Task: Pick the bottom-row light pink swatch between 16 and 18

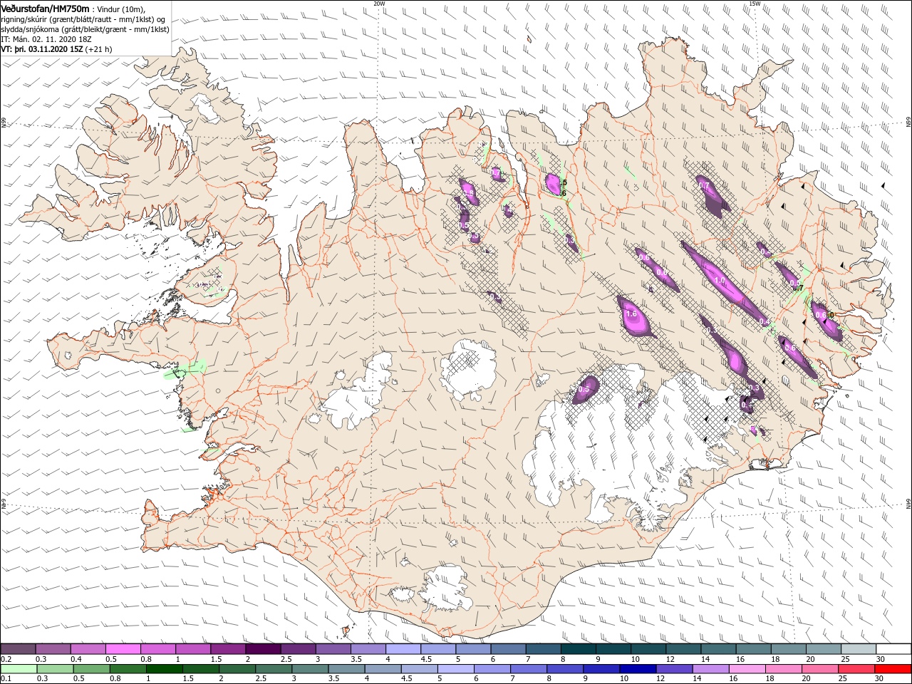Action: click(747, 669)
